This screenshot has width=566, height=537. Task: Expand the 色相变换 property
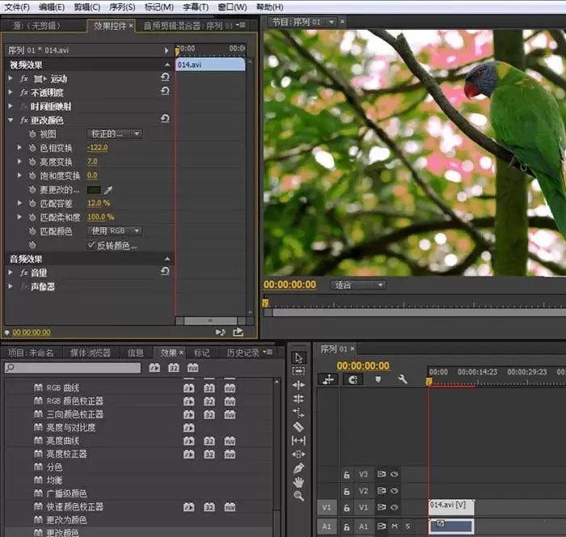20,148
